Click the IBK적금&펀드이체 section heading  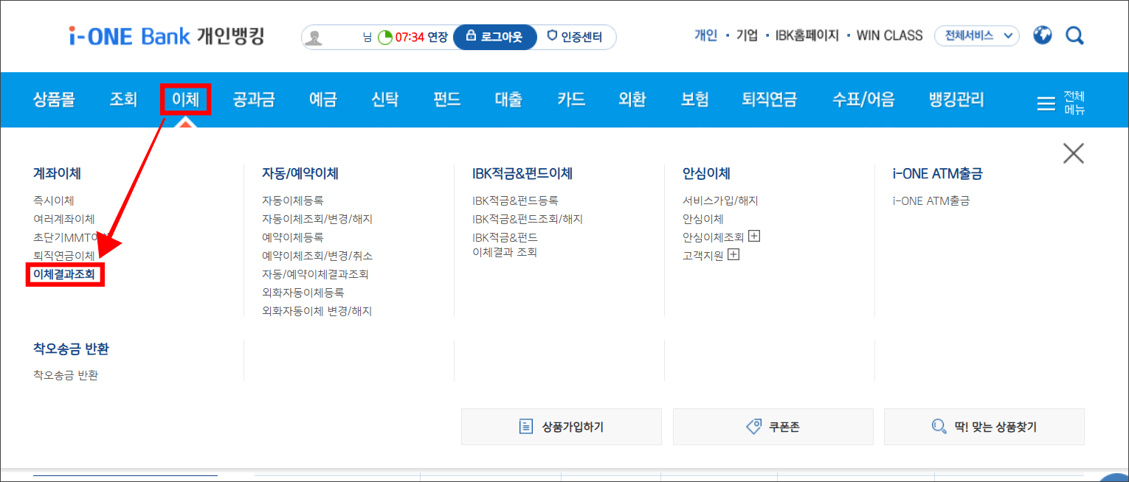pyautogui.click(x=522, y=174)
